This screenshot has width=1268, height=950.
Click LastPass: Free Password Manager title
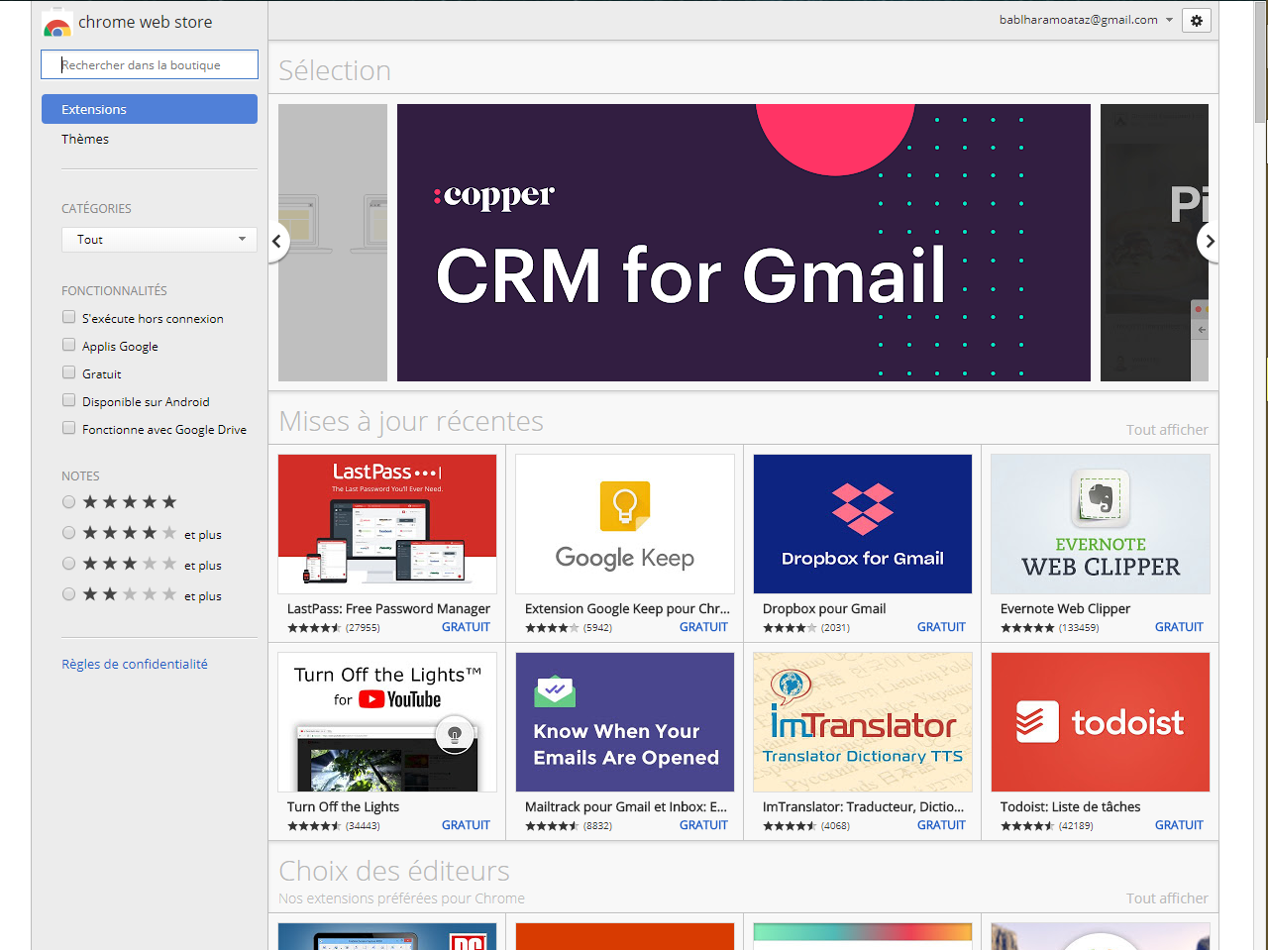388,608
